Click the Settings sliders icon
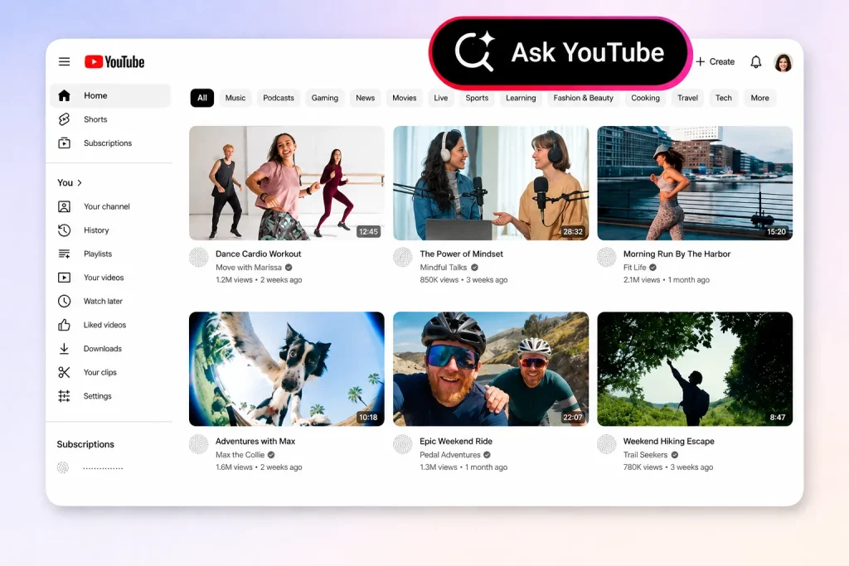This screenshot has width=849, height=566. coord(64,396)
